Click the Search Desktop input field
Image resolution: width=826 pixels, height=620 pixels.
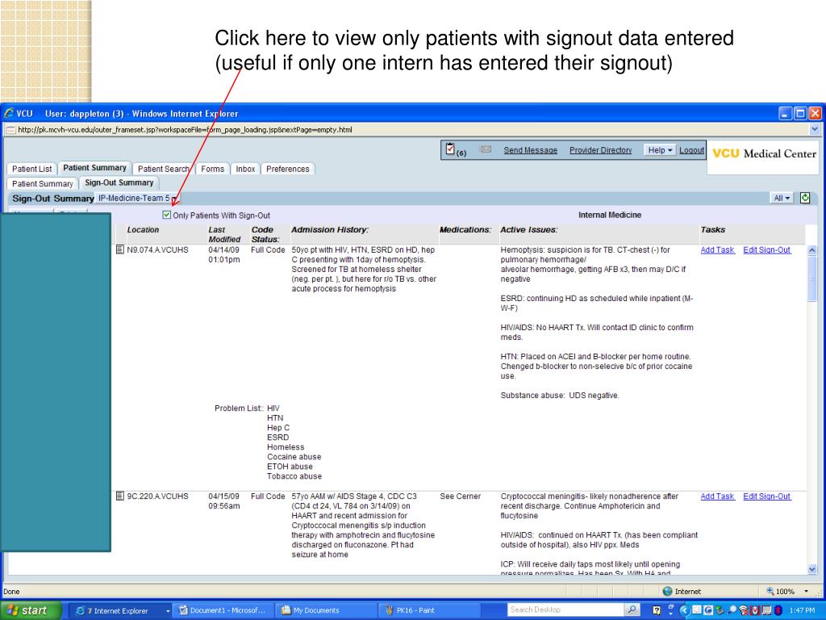[565, 610]
